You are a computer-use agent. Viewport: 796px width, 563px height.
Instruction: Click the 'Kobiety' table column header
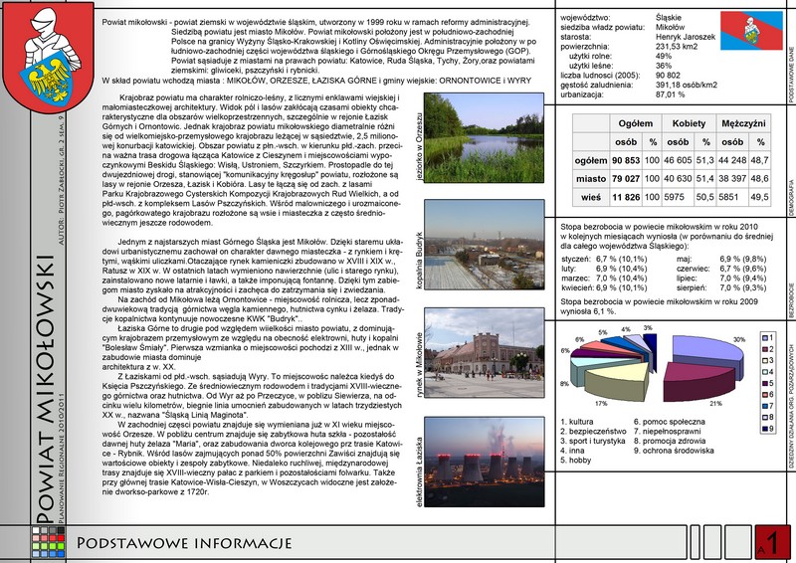689,123
